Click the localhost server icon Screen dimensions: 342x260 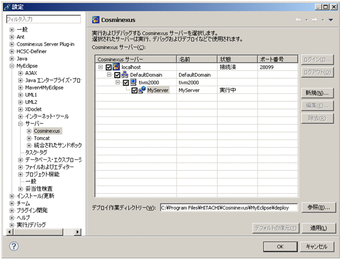tap(116, 67)
